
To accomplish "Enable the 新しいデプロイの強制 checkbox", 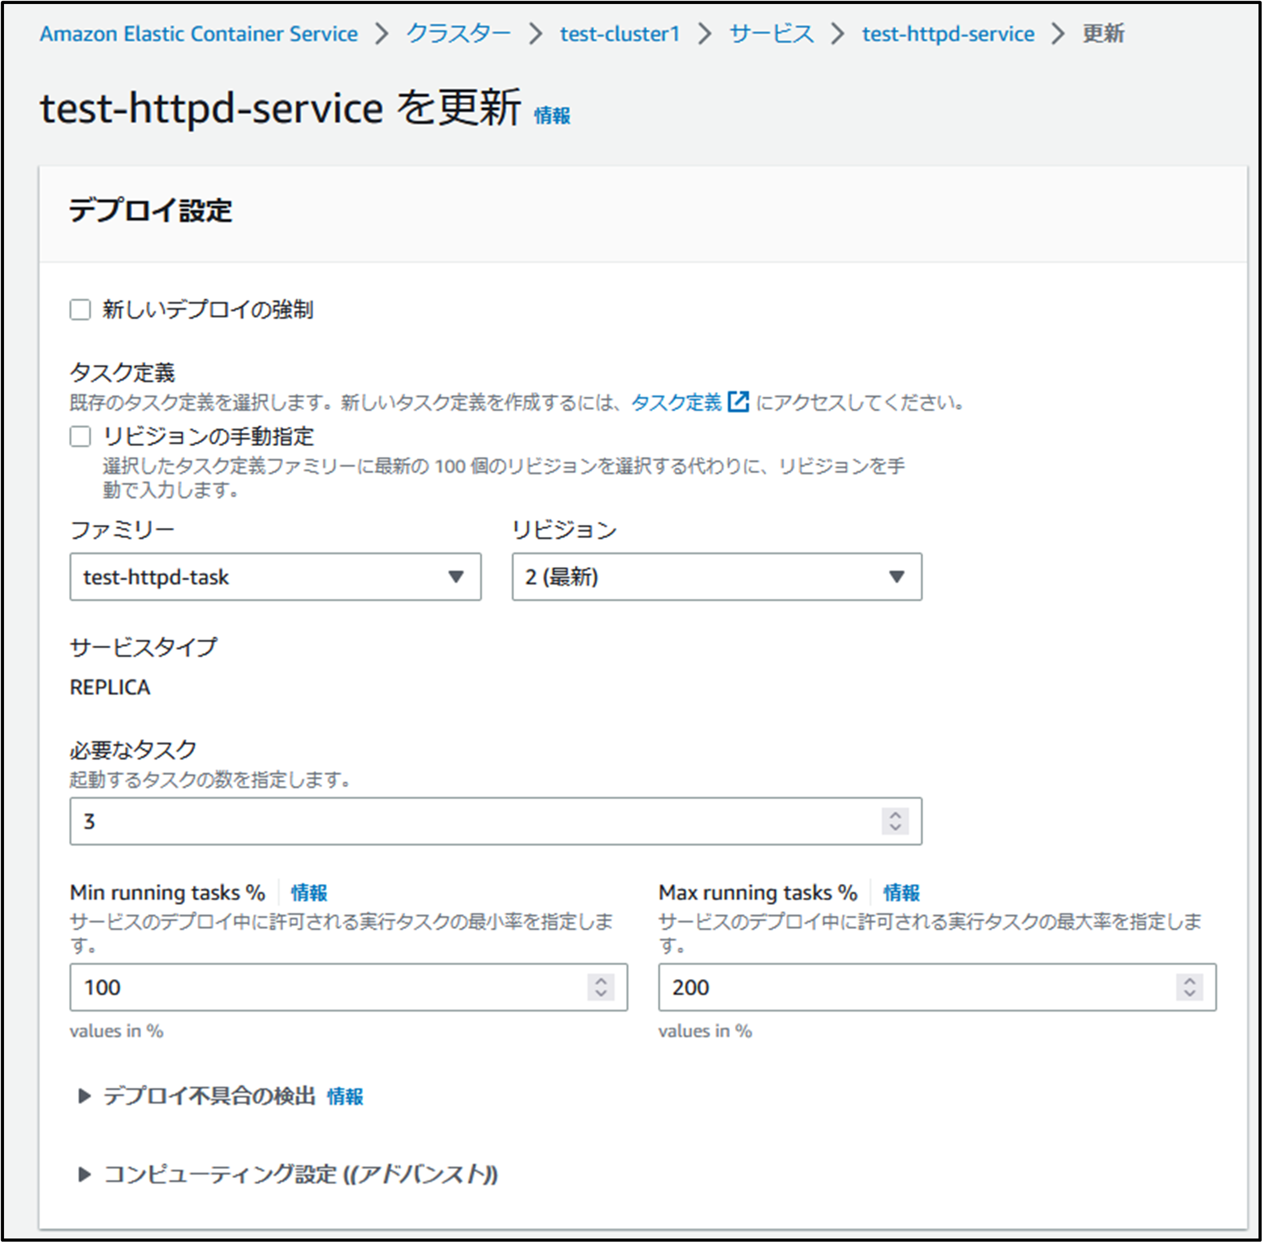I will coord(80,310).
